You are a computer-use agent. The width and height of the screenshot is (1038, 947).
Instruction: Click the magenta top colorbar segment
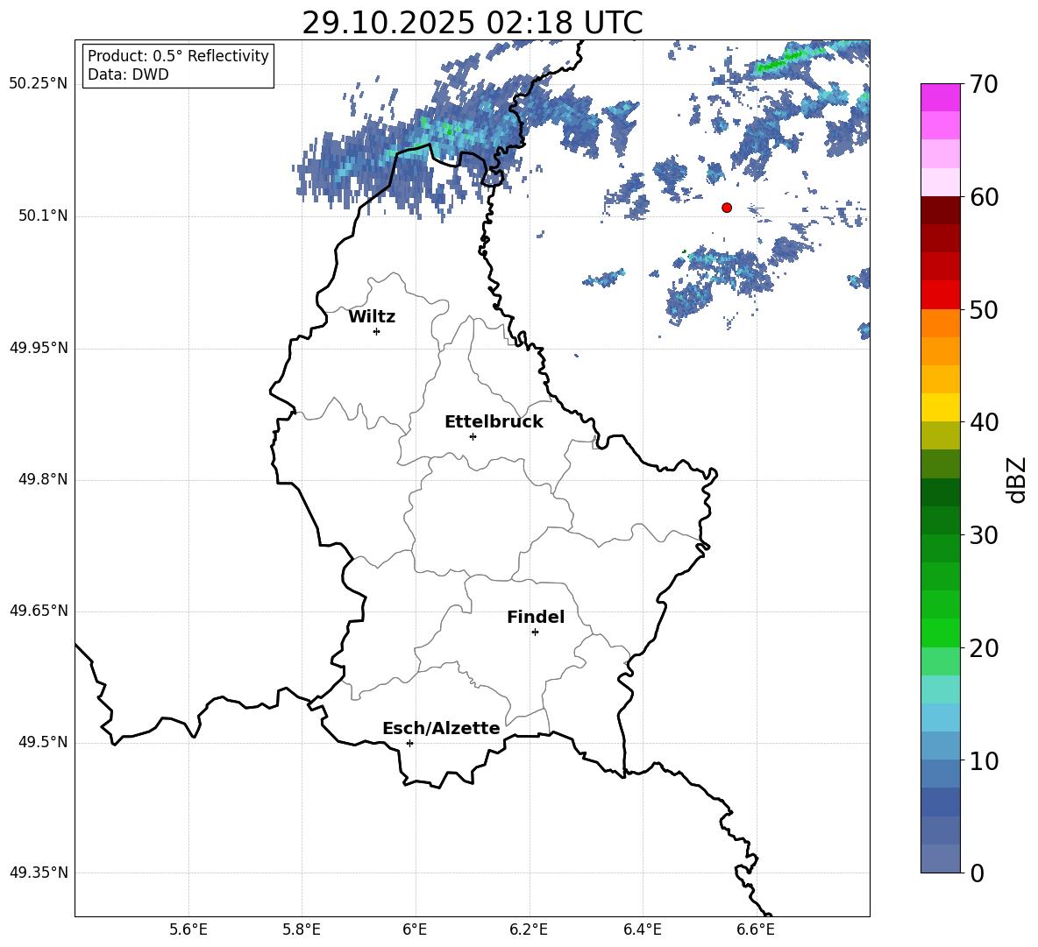(941, 98)
